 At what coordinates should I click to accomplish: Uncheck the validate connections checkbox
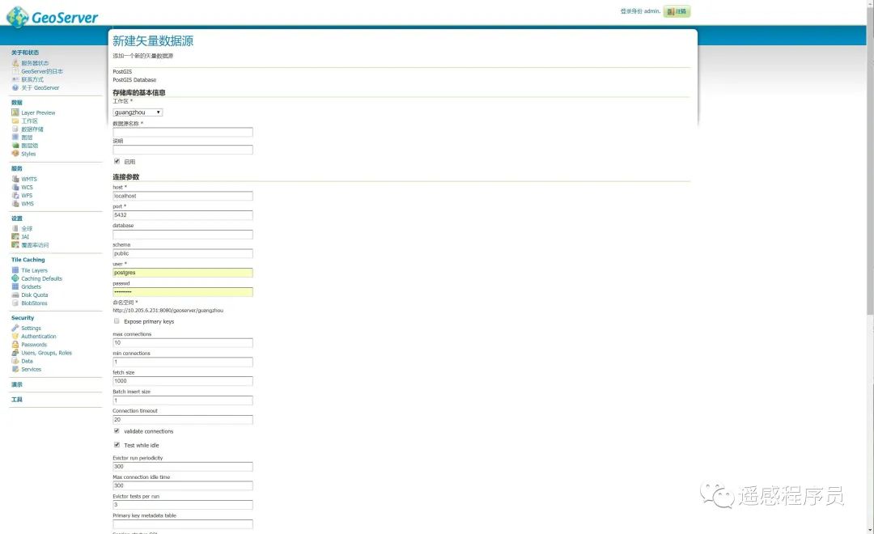click(x=117, y=431)
